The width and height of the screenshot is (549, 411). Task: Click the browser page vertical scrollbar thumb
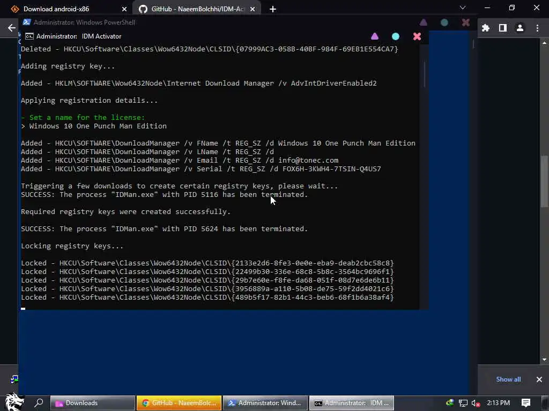(545, 181)
